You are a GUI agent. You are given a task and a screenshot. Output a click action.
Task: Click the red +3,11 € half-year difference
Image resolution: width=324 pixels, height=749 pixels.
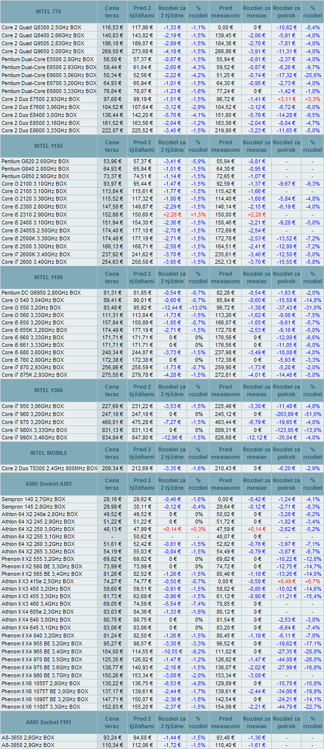(x=287, y=99)
